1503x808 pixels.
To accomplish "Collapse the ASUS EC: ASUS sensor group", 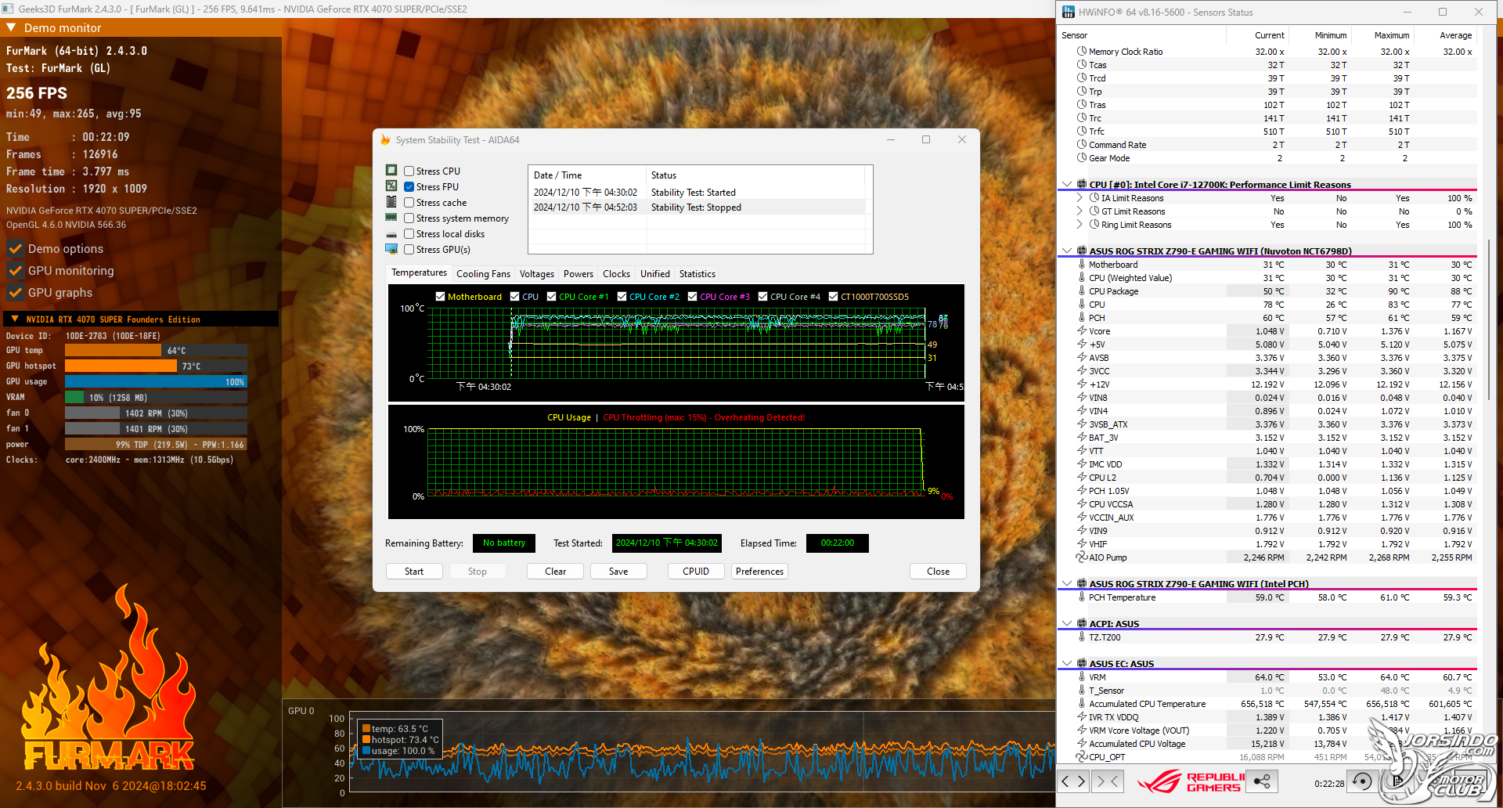I will [1066, 664].
